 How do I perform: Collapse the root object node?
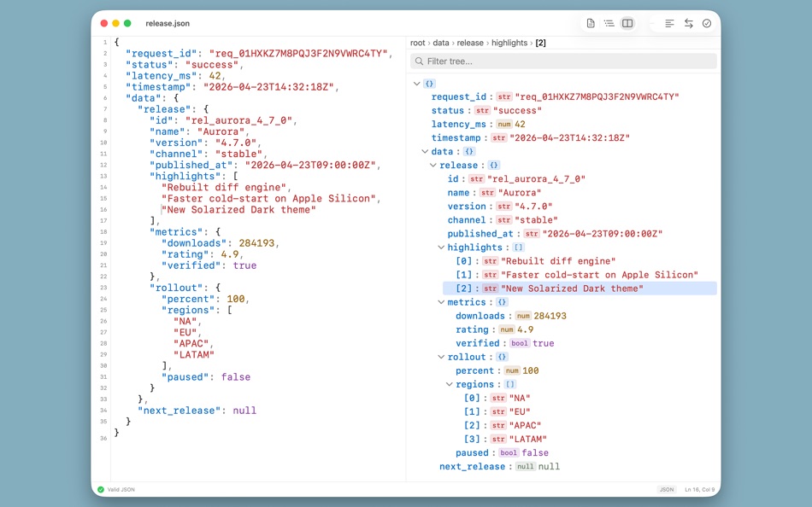click(417, 84)
